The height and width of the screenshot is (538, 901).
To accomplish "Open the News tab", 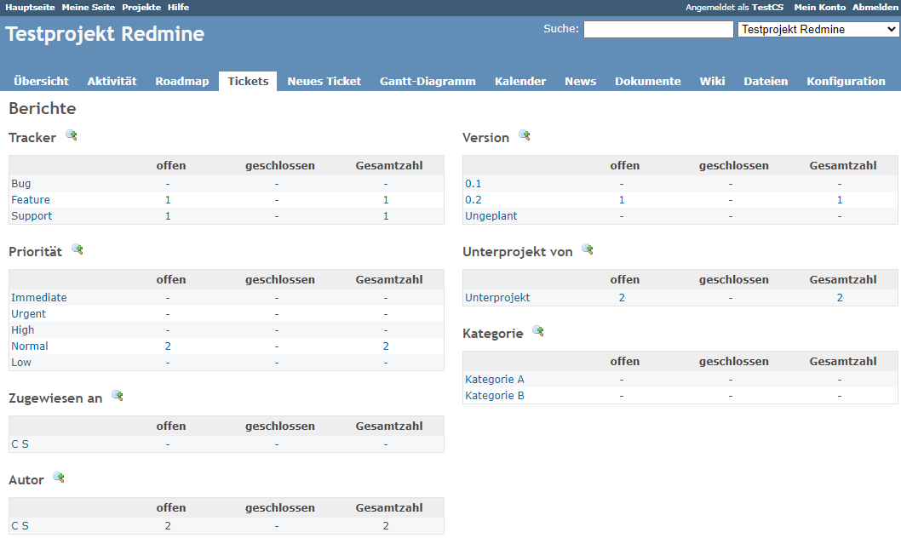I will [580, 82].
